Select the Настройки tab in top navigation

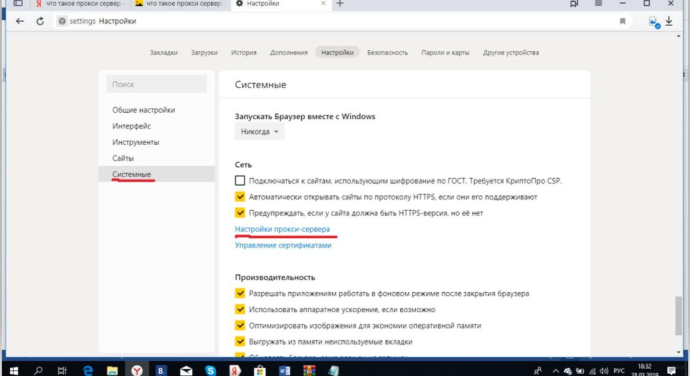pyautogui.click(x=337, y=52)
